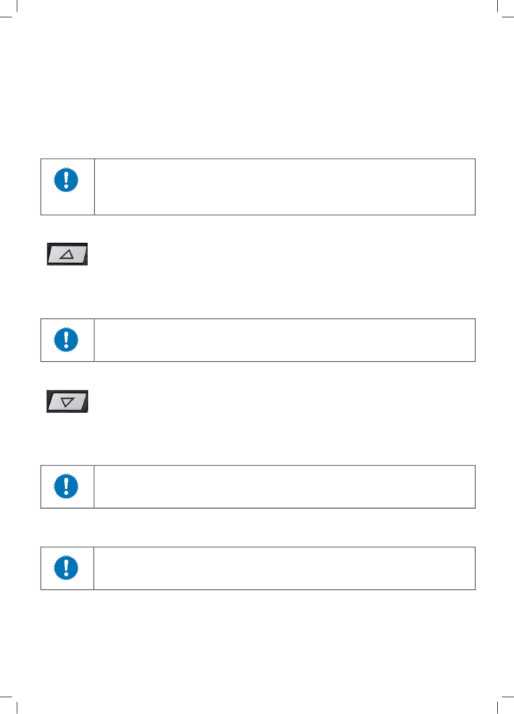
Task: Click the empty text area of third notice box
Action: point(285,486)
